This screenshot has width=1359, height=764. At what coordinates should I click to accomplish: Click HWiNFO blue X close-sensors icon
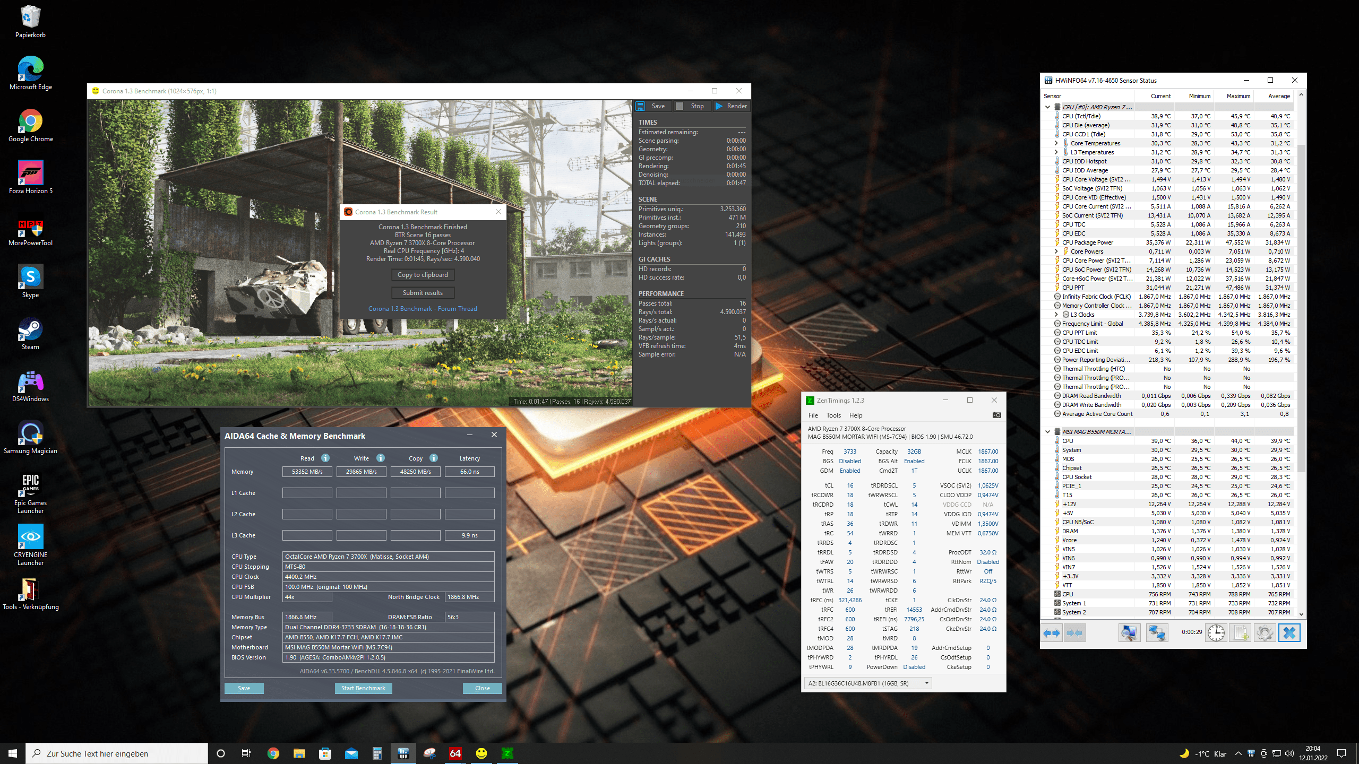[x=1289, y=633]
